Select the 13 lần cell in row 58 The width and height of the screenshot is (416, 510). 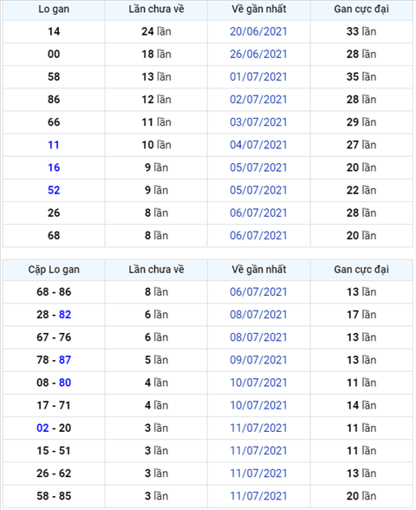[156, 77]
